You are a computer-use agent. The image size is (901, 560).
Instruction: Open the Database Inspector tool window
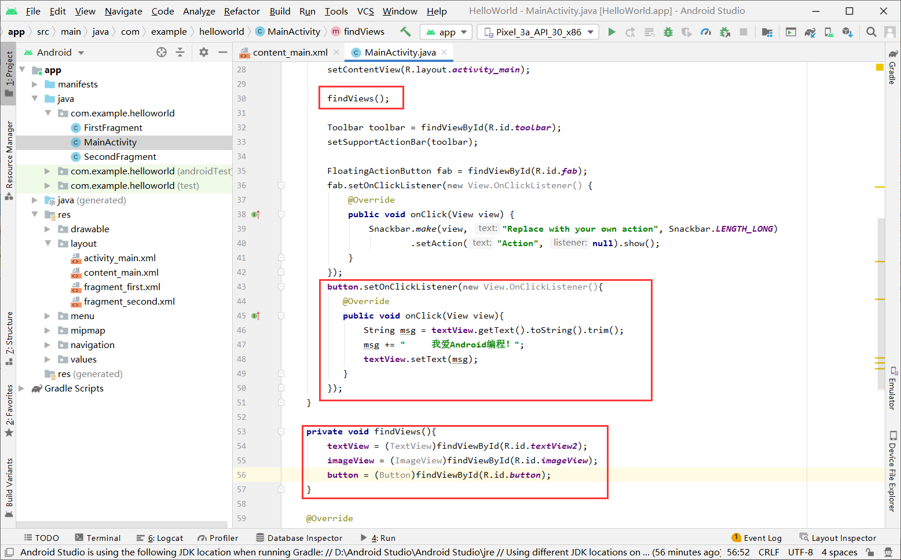(299, 538)
